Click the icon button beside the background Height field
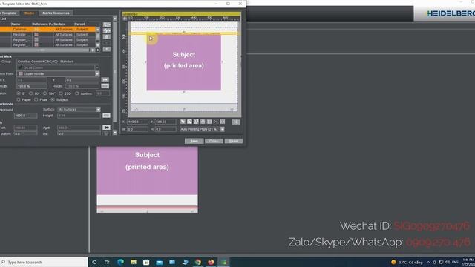 (x=106, y=116)
